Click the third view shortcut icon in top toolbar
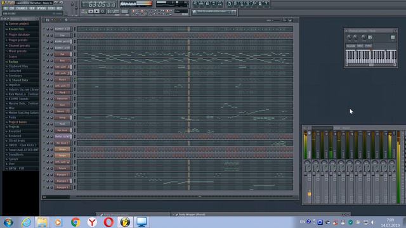The image size is (406, 228). 207,3
